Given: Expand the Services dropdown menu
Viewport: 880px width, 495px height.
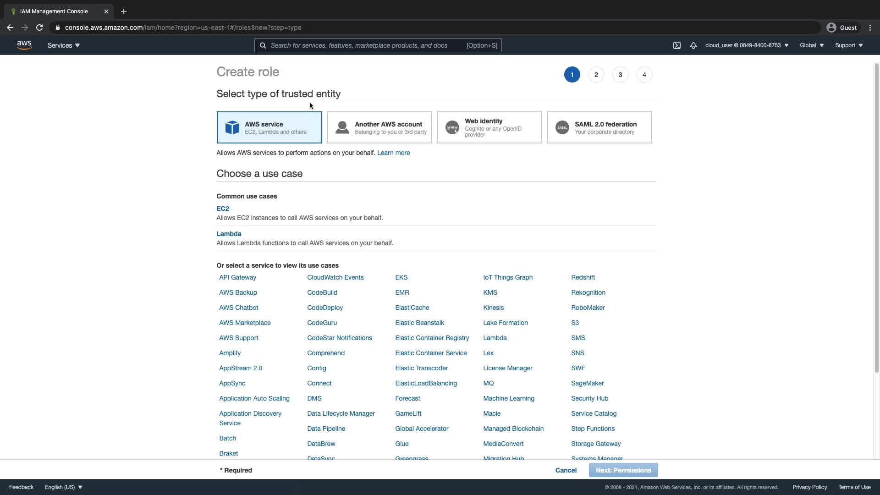Looking at the screenshot, I should (x=64, y=45).
